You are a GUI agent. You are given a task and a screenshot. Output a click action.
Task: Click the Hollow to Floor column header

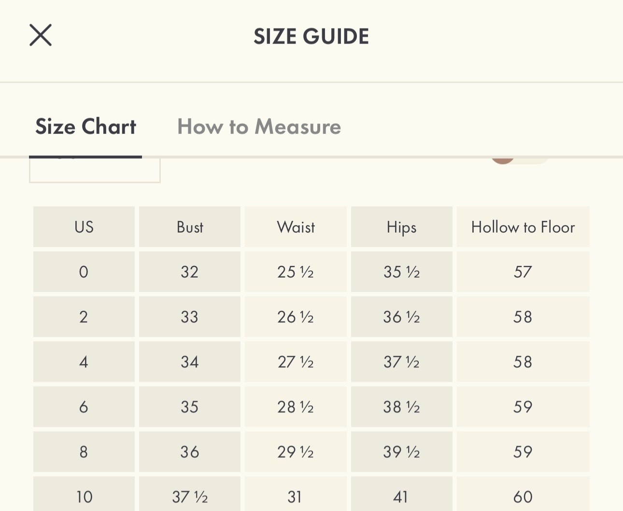523,227
